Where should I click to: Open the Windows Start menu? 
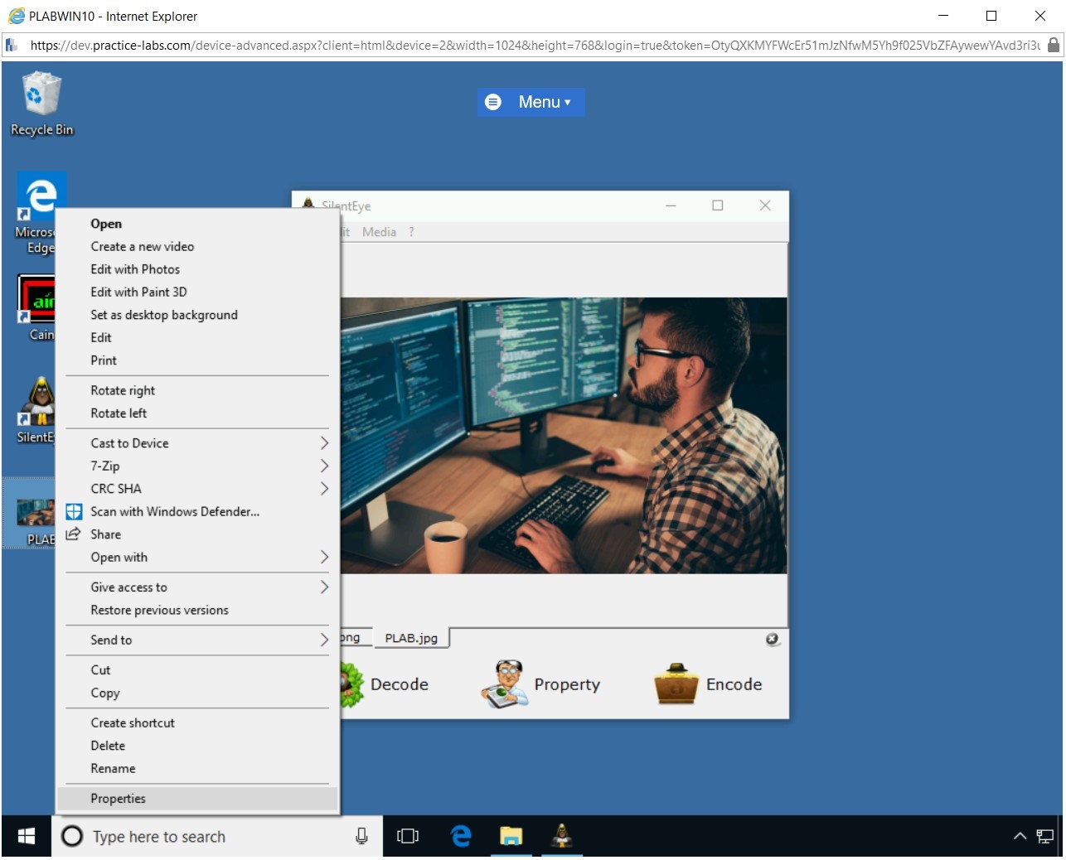pyautogui.click(x=27, y=837)
